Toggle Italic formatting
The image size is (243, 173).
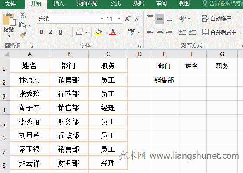pyautogui.click(x=51, y=32)
